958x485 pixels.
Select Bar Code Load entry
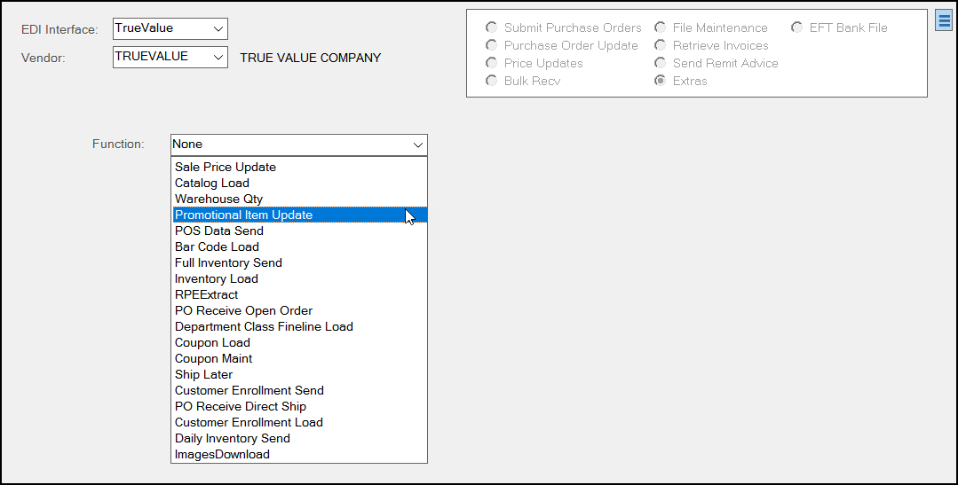click(x=217, y=246)
